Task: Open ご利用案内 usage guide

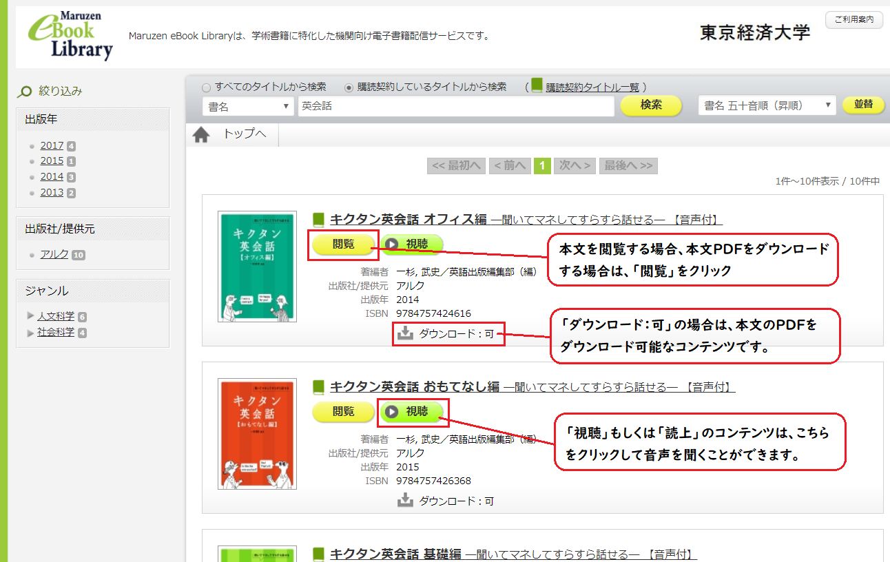Action: (x=853, y=20)
